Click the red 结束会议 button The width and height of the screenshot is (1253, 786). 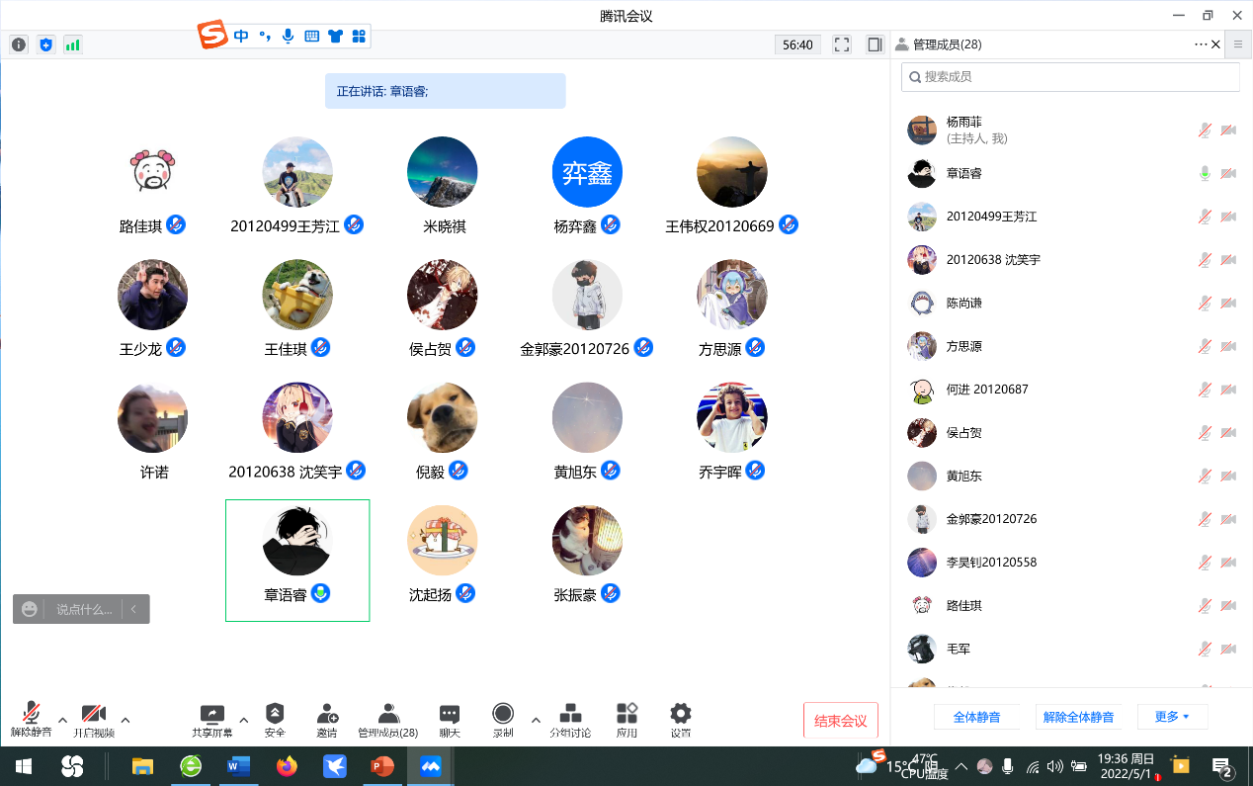(x=840, y=721)
